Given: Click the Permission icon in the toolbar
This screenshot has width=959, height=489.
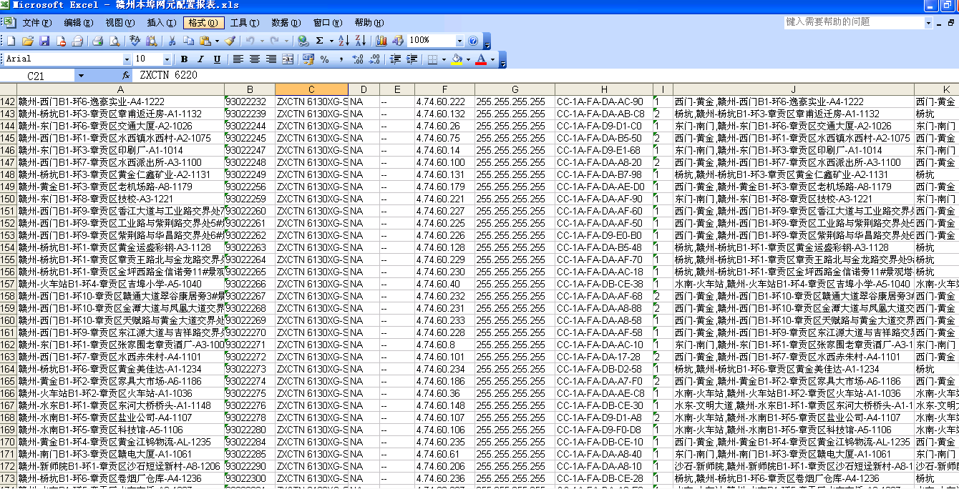Looking at the screenshot, I should point(61,41).
